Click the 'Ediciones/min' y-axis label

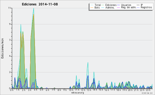[x=2, y=48]
